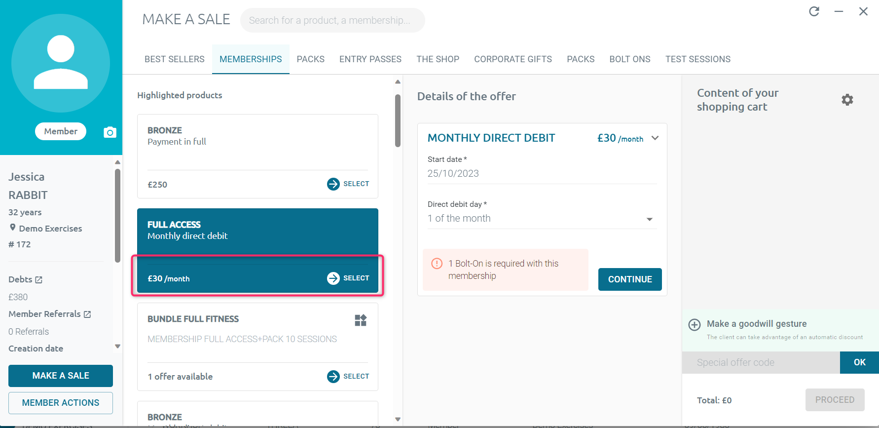Minimize the Make a Sale window
Image resolution: width=879 pixels, height=428 pixels.
coord(839,11)
